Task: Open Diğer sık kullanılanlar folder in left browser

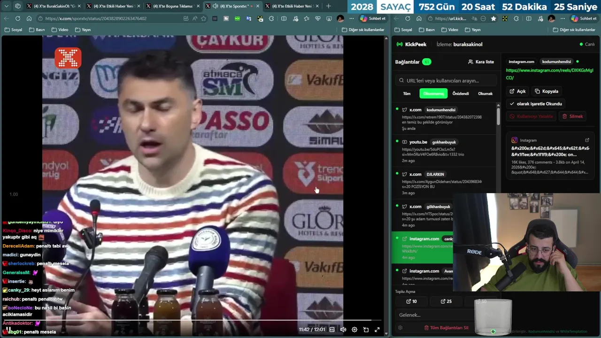Action: tap(363, 30)
